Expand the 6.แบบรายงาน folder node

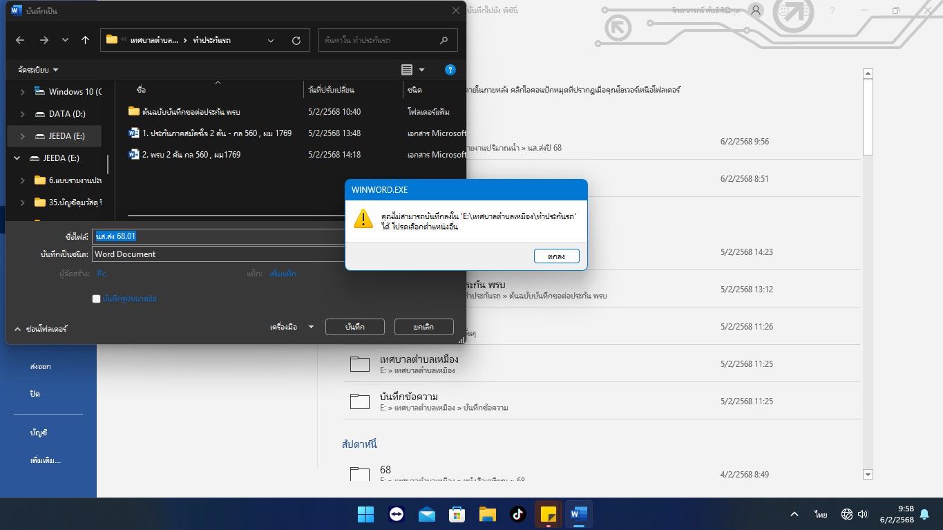coord(22,180)
